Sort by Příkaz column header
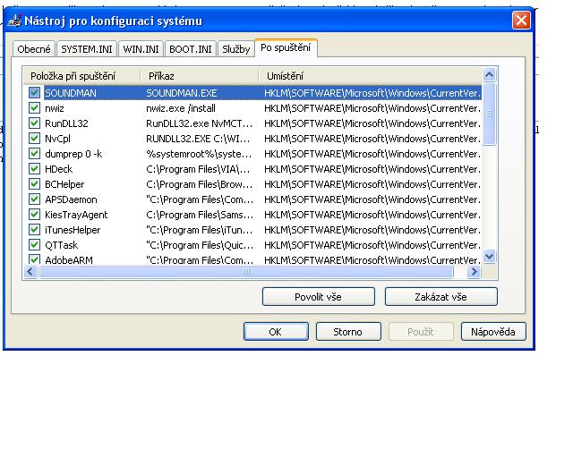 (x=200, y=76)
